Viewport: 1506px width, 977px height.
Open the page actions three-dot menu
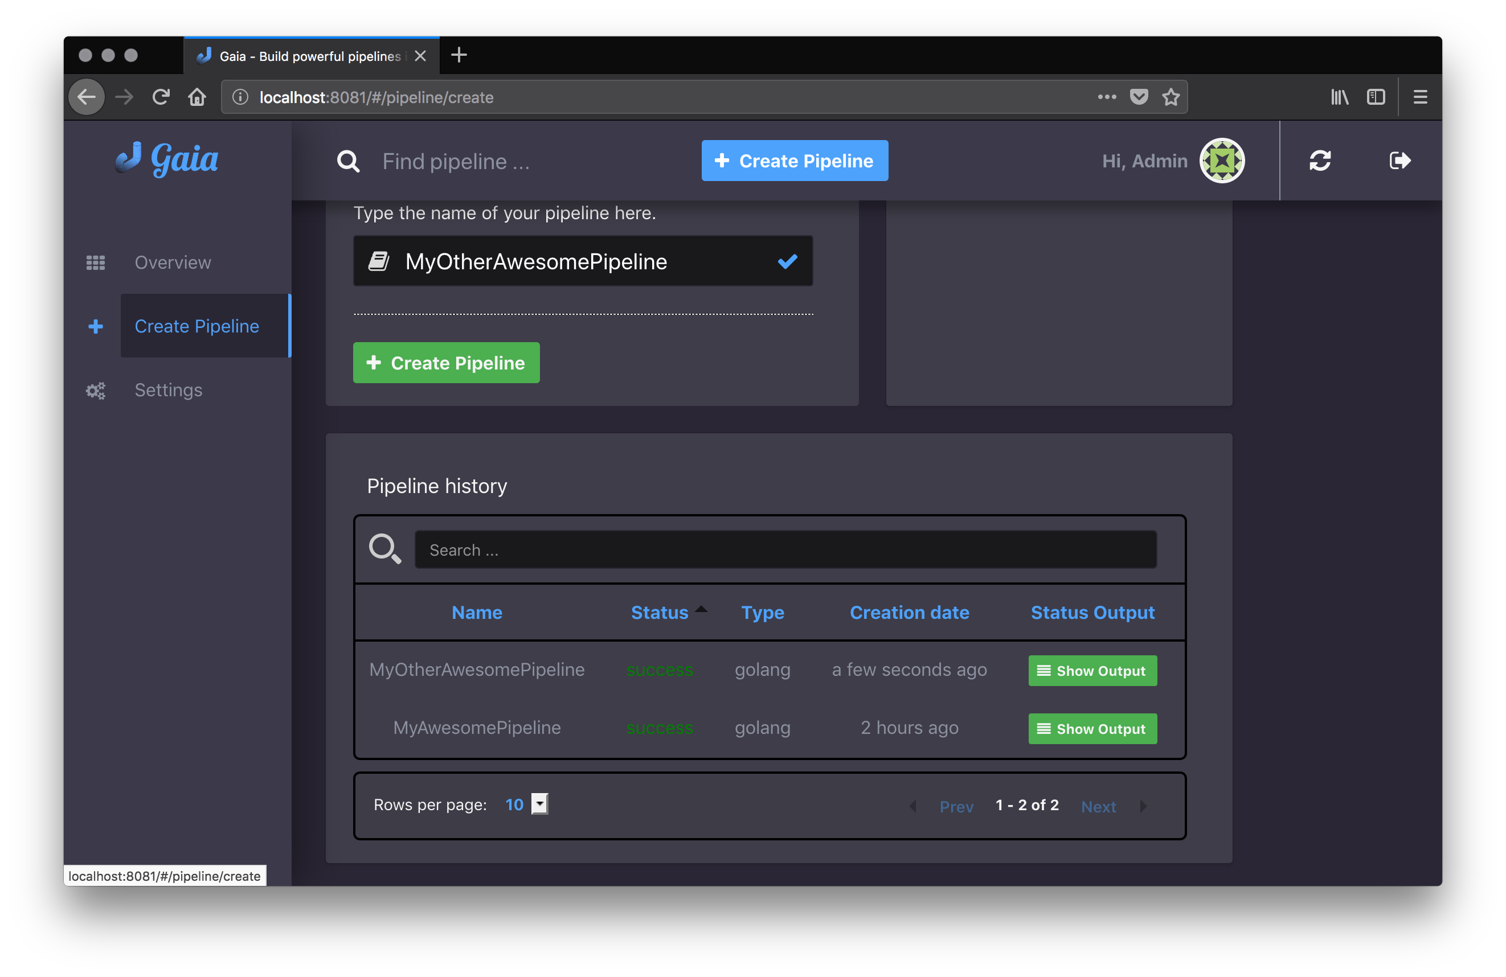coord(1107,97)
